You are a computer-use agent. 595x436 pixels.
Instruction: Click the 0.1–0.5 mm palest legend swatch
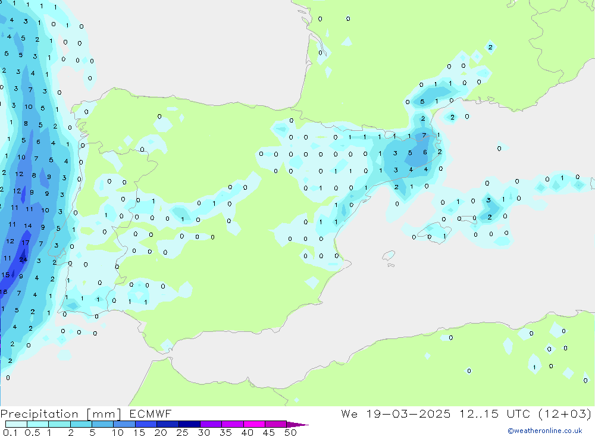pos(16,424)
